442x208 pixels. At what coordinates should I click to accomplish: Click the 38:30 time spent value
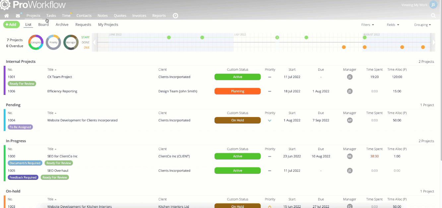pyautogui.click(x=374, y=156)
